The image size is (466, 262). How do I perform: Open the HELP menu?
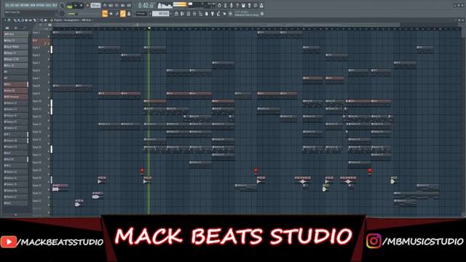[55, 5]
